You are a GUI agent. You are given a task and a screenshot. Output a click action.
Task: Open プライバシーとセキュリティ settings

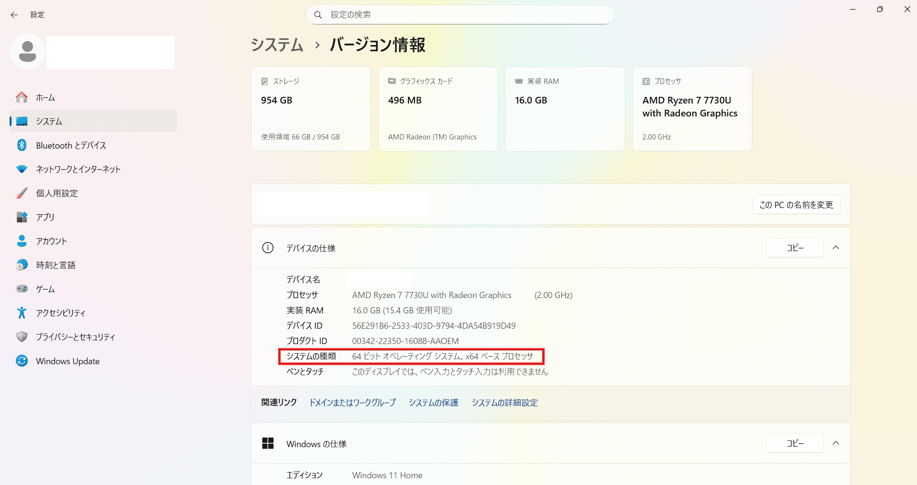[93, 337]
